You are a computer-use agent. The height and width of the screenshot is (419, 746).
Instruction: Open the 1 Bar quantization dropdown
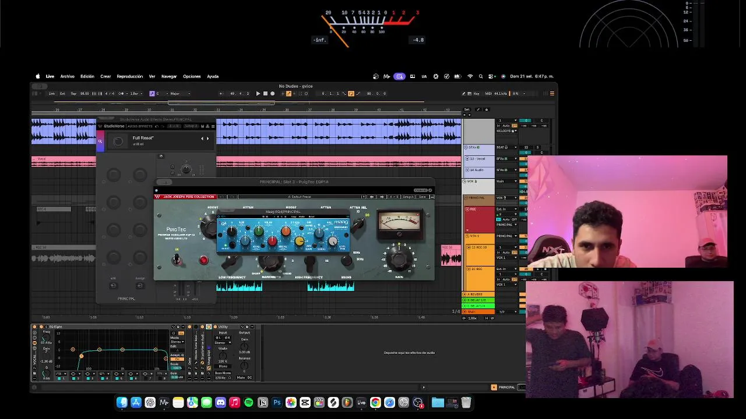(136, 93)
